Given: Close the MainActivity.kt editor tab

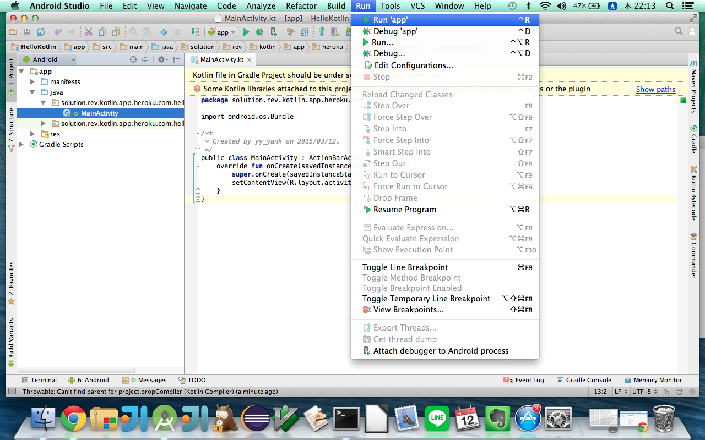Looking at the screenshot, I should coord(249,59).
